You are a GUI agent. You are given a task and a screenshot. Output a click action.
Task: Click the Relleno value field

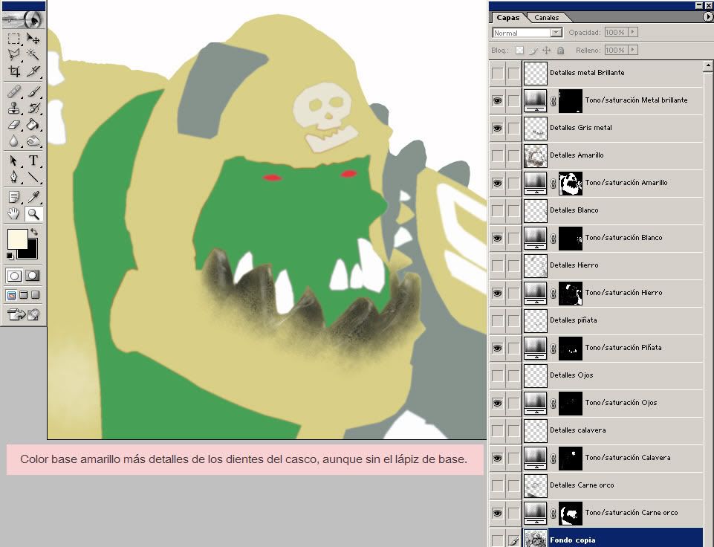point(617,50)
